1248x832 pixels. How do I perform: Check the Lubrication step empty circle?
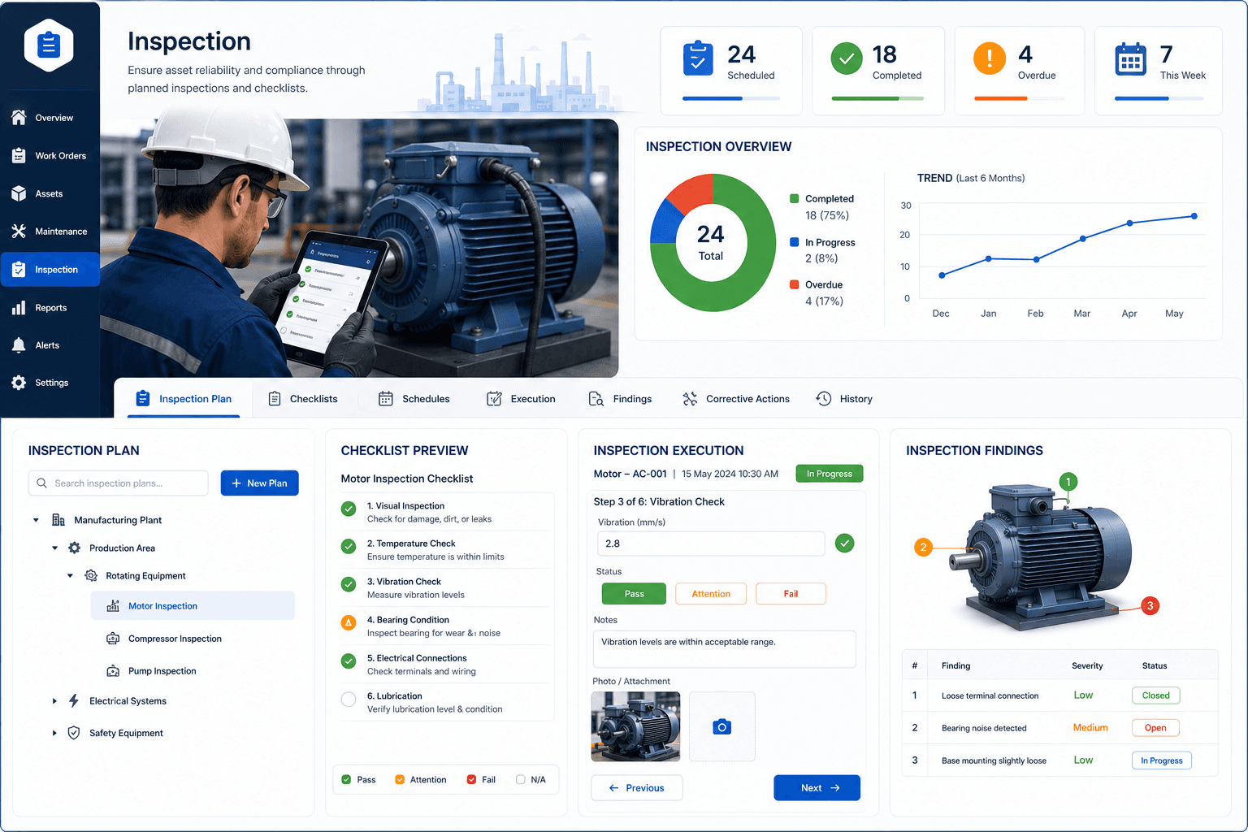[349, 700]
